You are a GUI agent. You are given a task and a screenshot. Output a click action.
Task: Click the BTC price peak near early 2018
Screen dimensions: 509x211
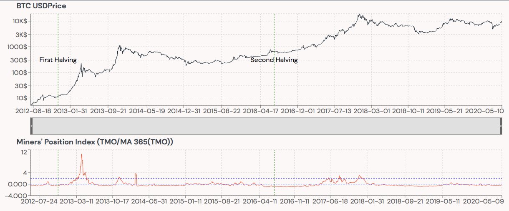click(x=359, y=15)
